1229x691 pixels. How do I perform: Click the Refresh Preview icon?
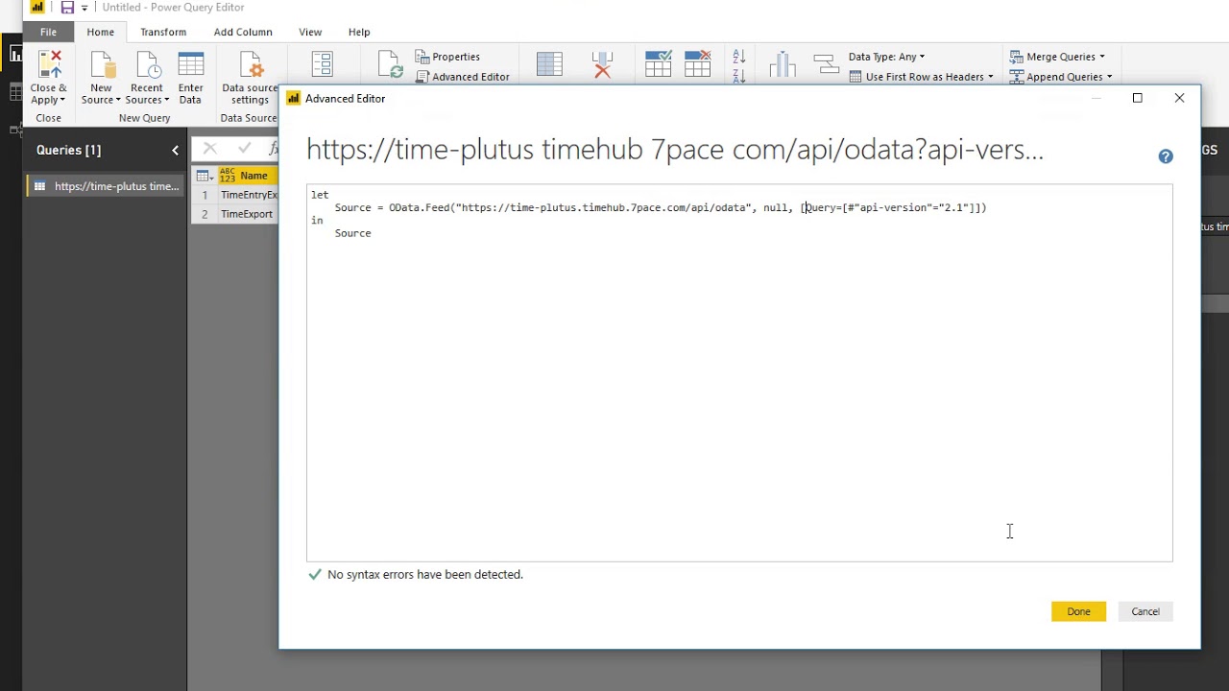pos(390,64)
